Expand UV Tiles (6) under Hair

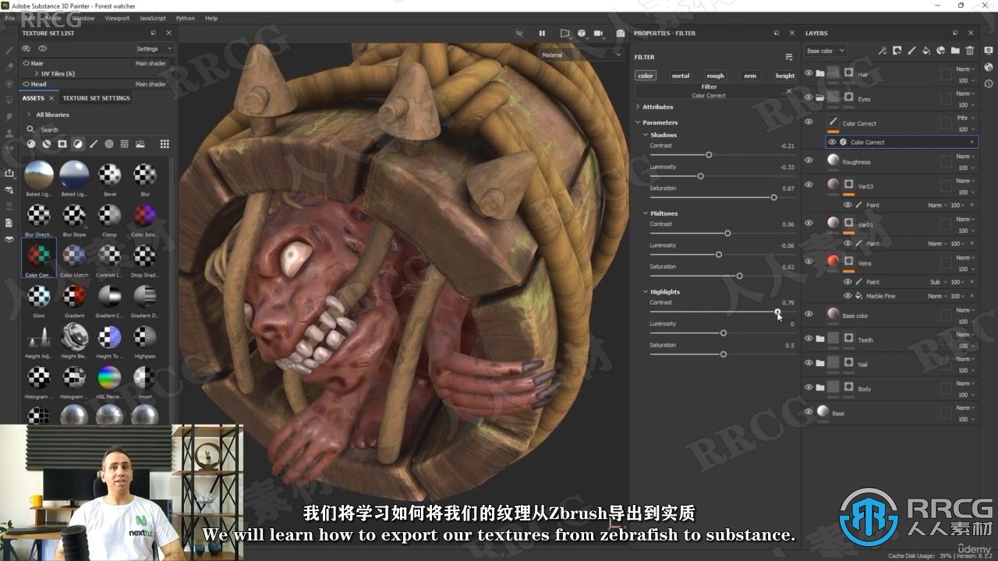pyautogui.click(x=36, y=73)
